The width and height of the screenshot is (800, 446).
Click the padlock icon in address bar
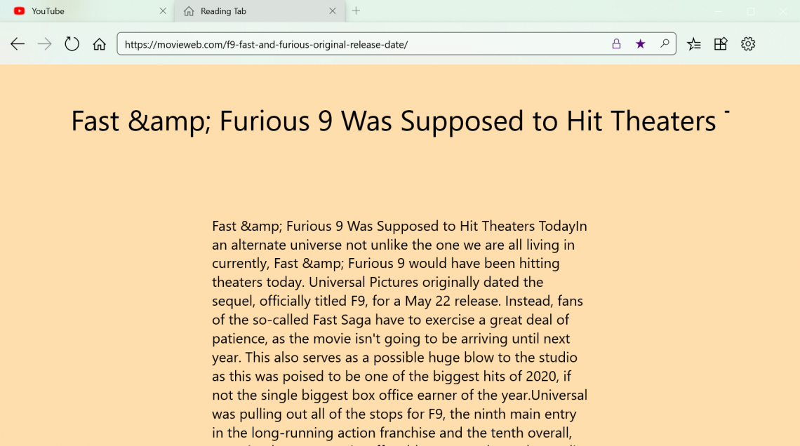pos(616,44)
